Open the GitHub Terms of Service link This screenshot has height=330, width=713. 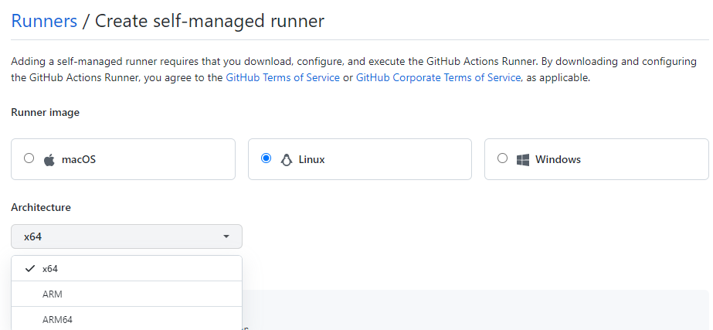coord(283,77)
